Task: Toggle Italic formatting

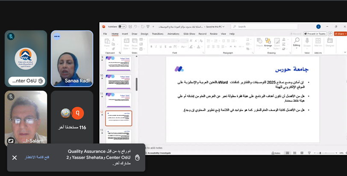Action: pos(156,47)
